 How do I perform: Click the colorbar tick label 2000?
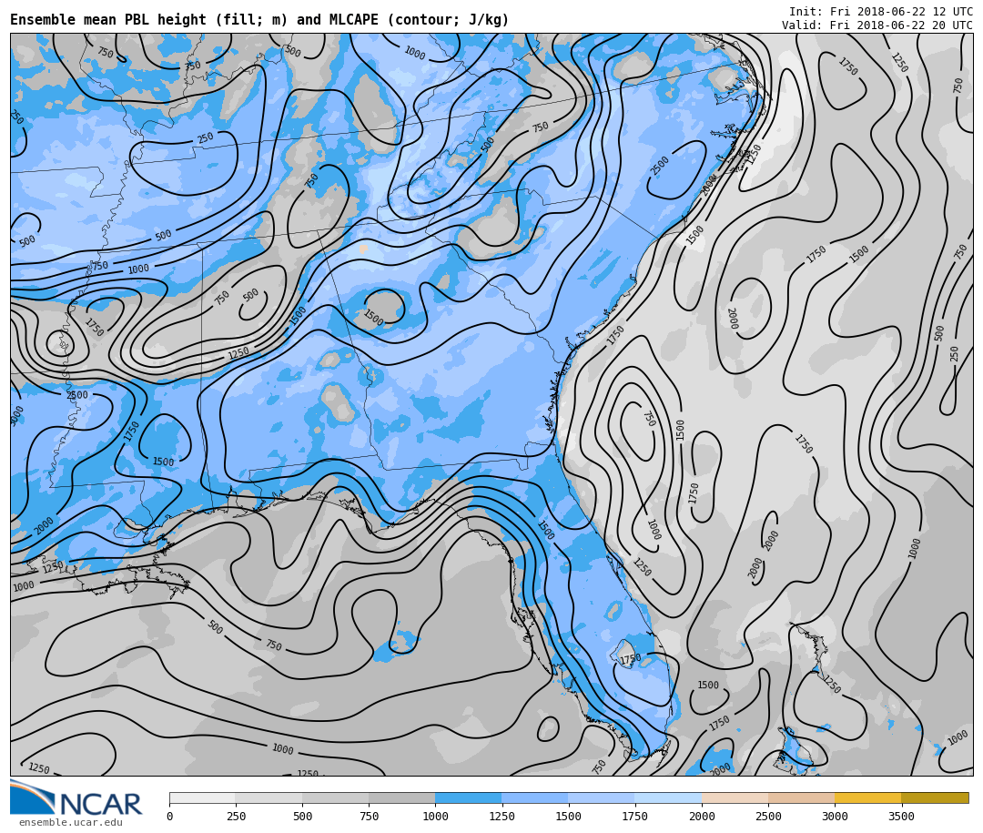point(702,816)
